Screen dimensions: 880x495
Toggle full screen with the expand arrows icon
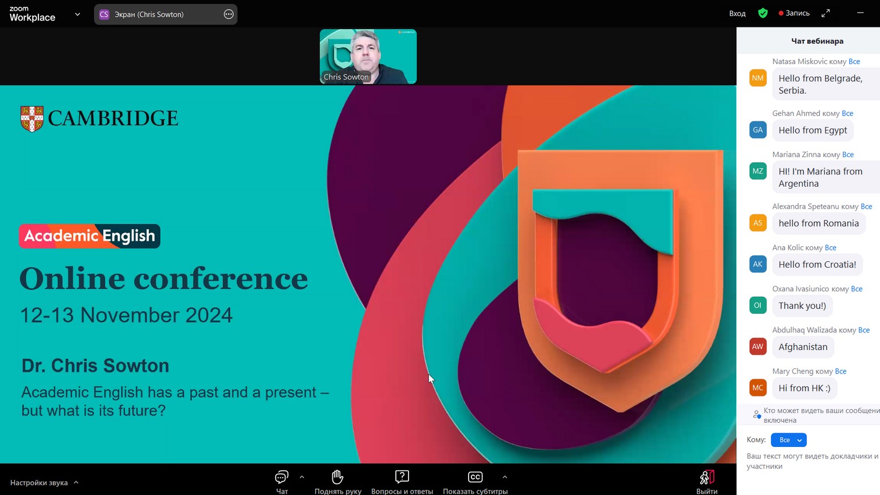826,13
